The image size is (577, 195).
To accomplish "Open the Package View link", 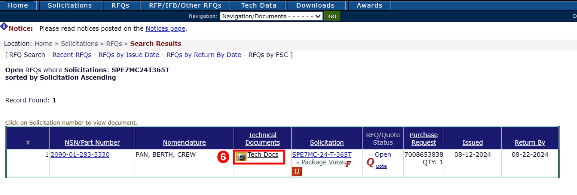I will point(322,162).
